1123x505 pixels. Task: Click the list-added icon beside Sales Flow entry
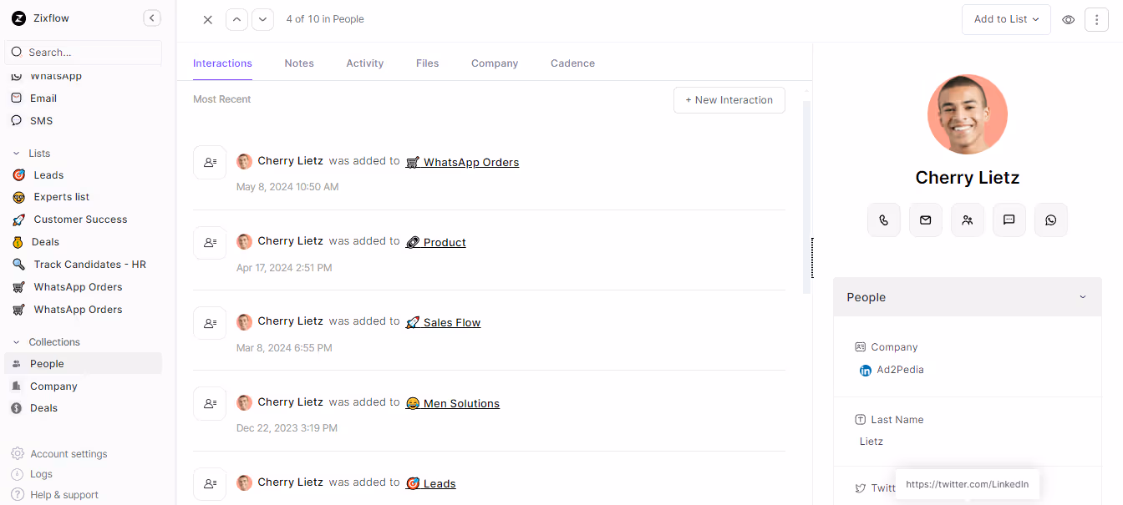click(x=210, y=323)
